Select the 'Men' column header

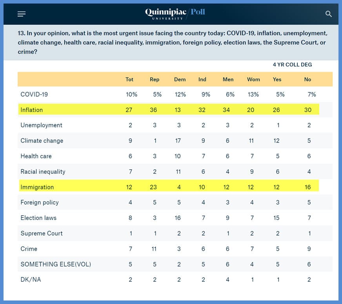point(228,79)
